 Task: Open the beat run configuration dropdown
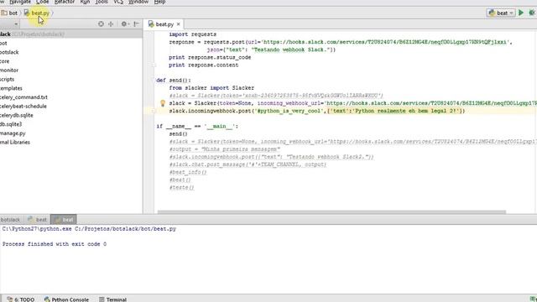pos(501,13)
